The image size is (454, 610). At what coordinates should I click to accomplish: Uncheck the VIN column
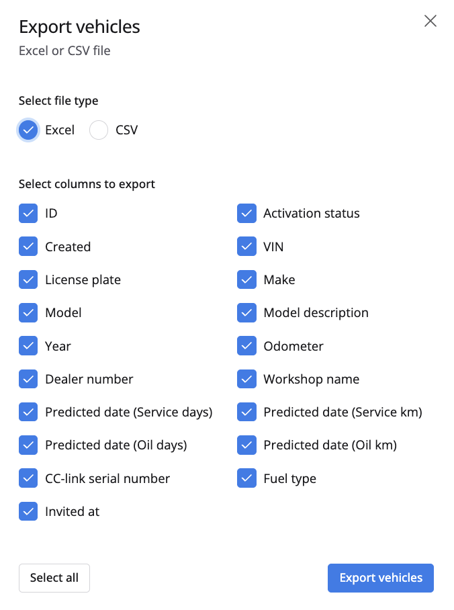click(x=246, y=247)
